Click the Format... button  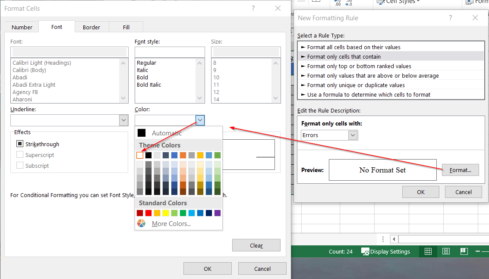click(461, 170)
